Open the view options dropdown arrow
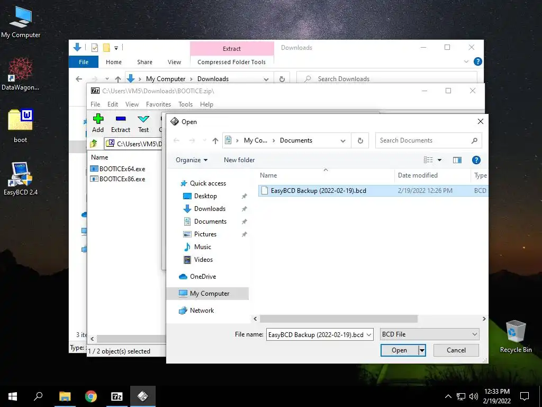This screenshot has height=407, width=542. click(x=440, y=160)
